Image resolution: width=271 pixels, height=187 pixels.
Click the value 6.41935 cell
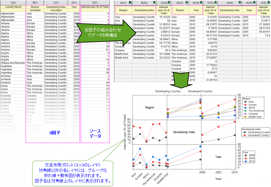pyautogui.click(x=210, y=17)
